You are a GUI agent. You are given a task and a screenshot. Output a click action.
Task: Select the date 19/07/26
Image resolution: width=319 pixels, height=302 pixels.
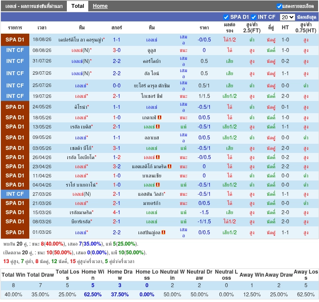tap(42, 96)
